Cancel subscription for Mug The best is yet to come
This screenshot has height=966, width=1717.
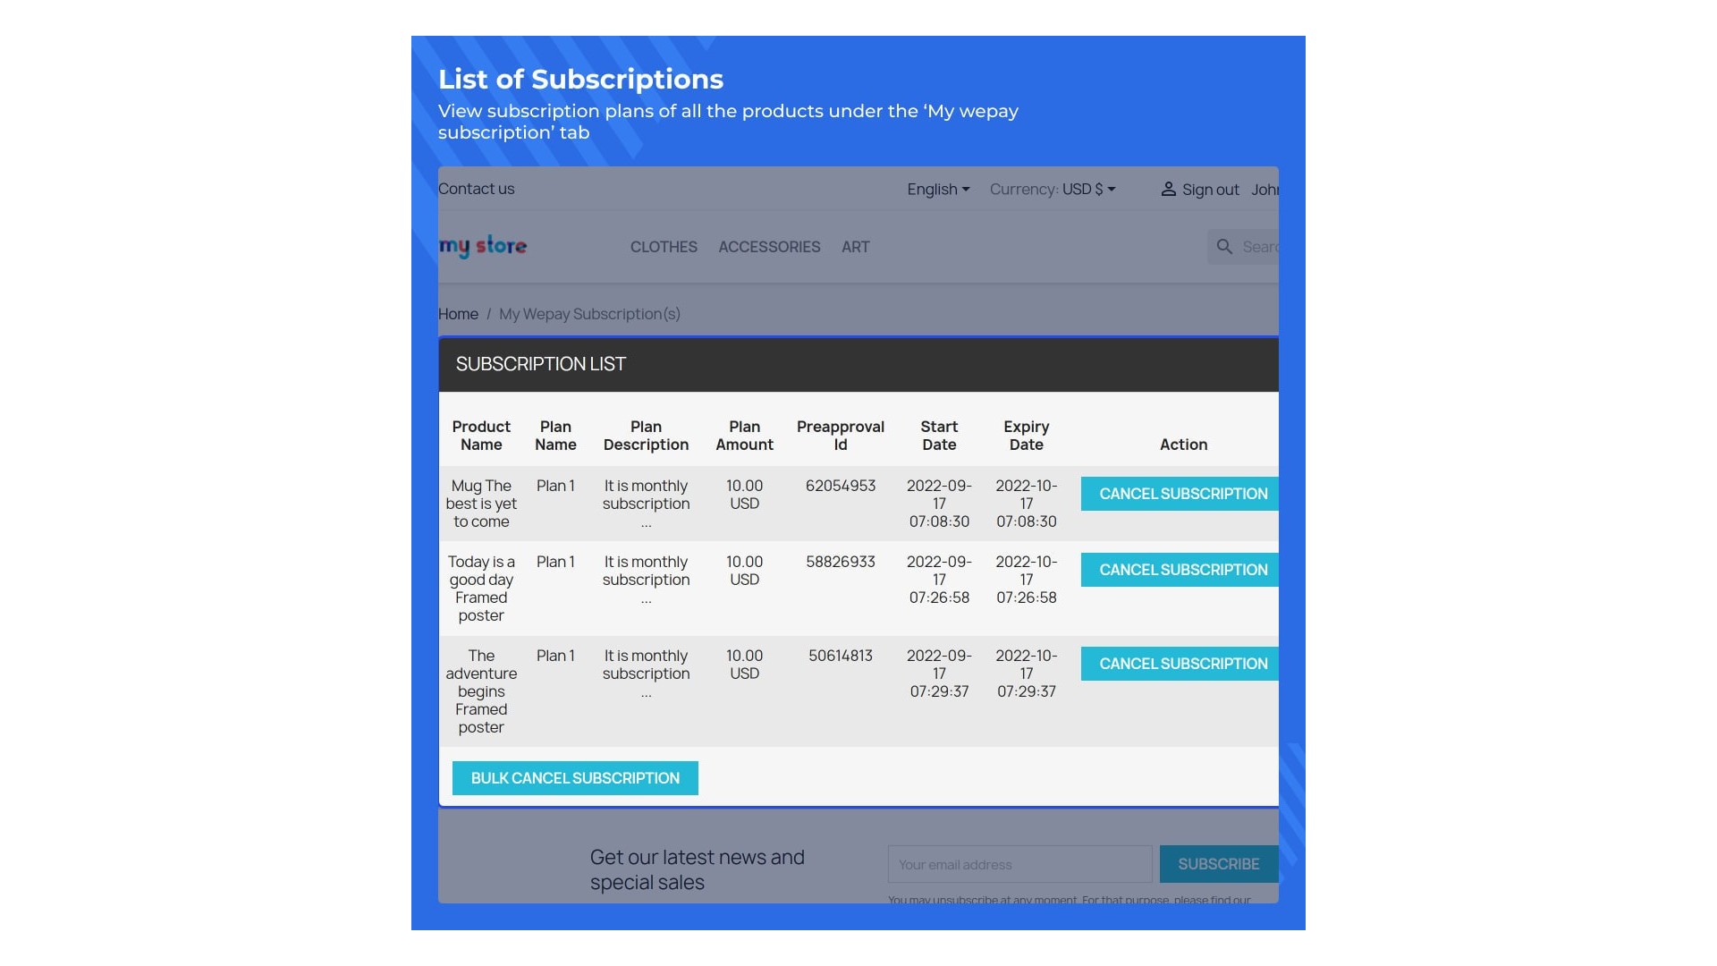click(1182, 494)
